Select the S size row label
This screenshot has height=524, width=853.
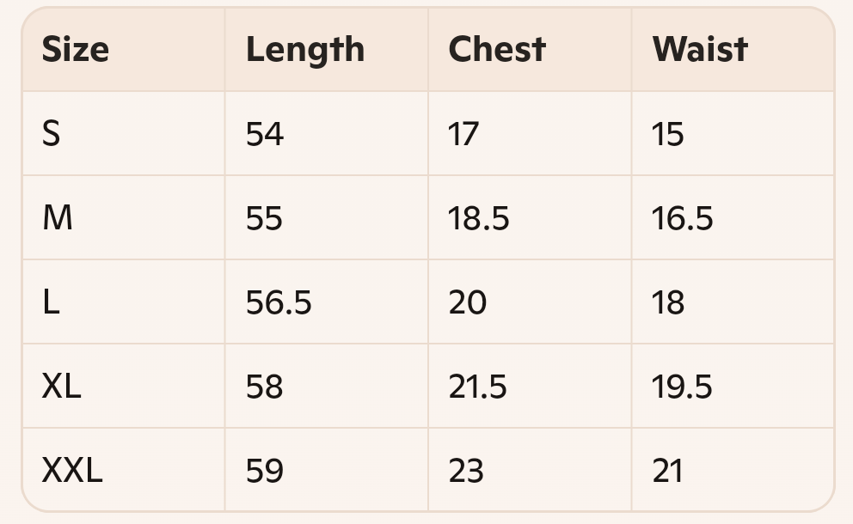(x=51, y=134)
